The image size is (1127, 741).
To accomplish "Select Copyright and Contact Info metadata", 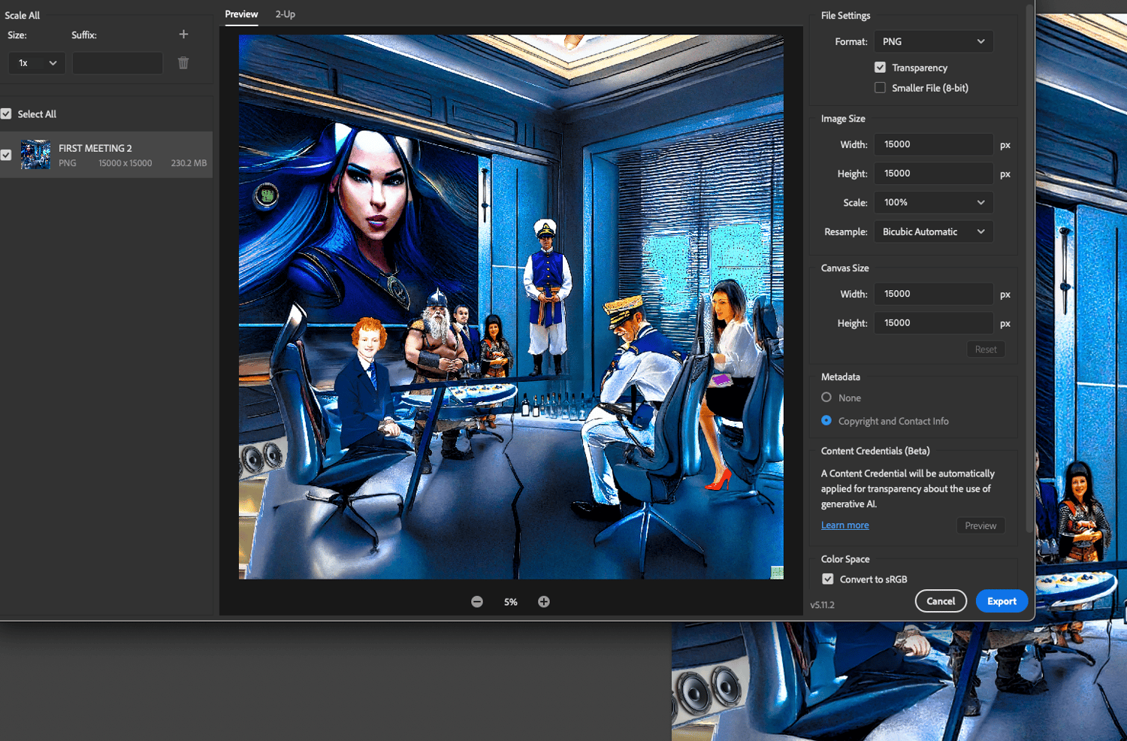I will click(826, 421).
